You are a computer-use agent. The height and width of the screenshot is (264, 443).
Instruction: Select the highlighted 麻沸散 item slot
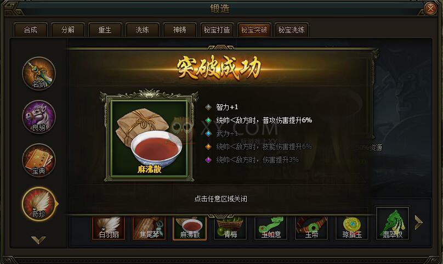tap(190, 228)
